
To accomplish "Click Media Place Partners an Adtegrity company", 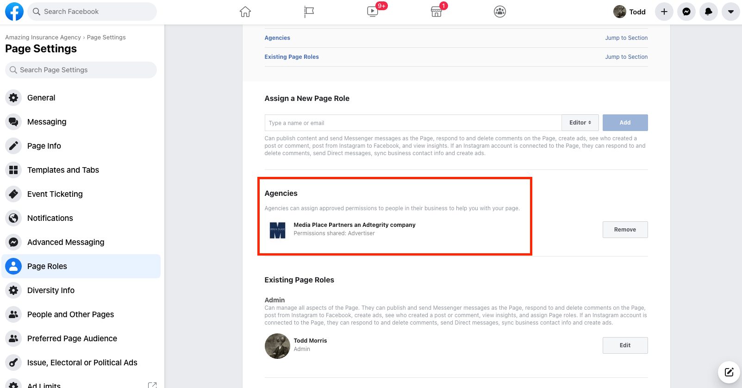I will 355,225.
